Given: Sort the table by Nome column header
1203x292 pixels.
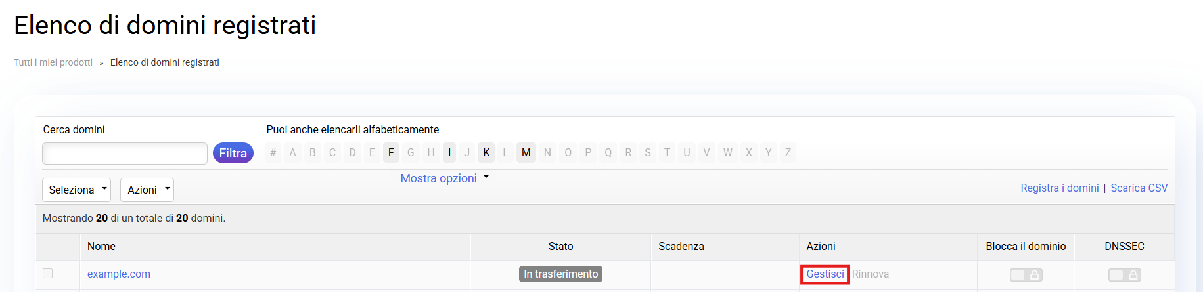Looking at the screenshot, I should (x=101, y=247).
